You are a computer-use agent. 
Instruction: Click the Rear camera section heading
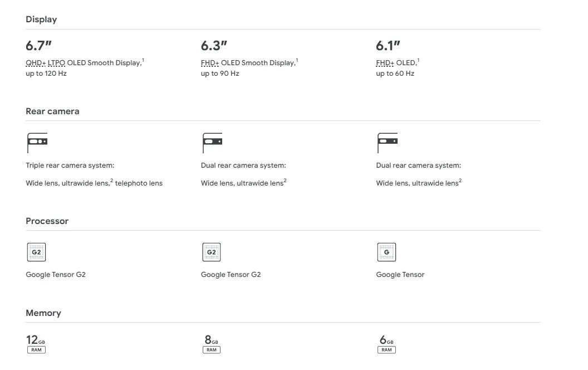pyautogui.click(x=52, y=111)
